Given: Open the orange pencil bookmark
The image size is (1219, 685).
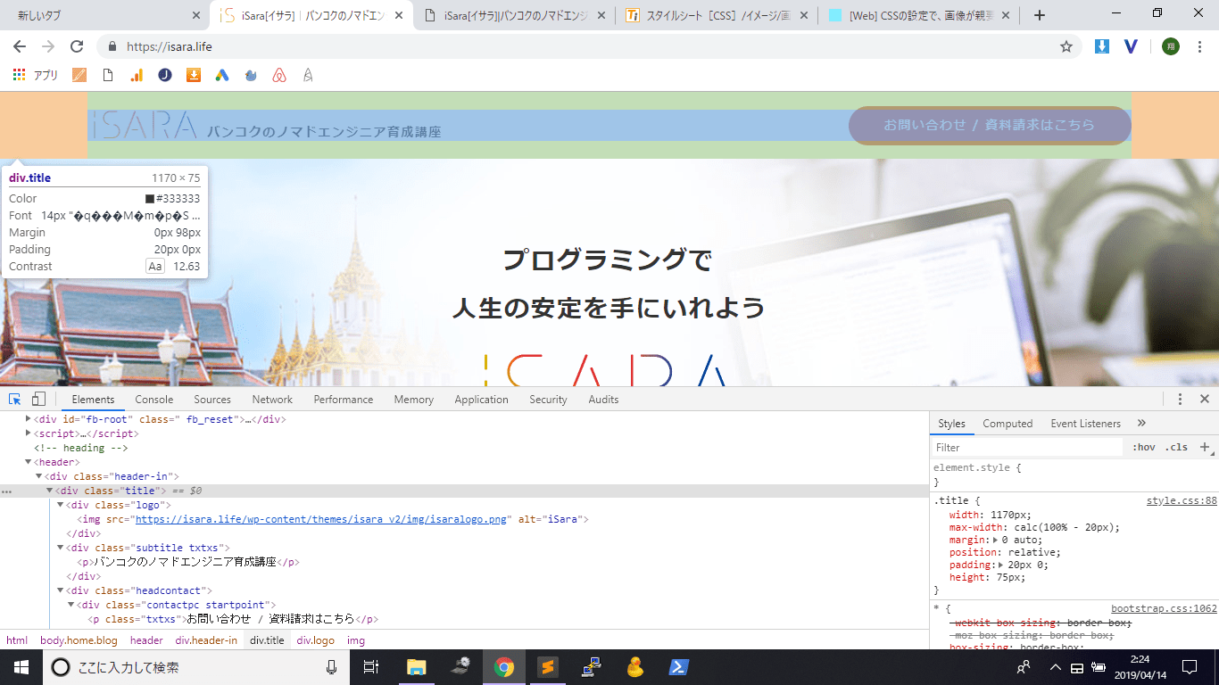Looking at the screenshot, I should (x=79, y=76).
